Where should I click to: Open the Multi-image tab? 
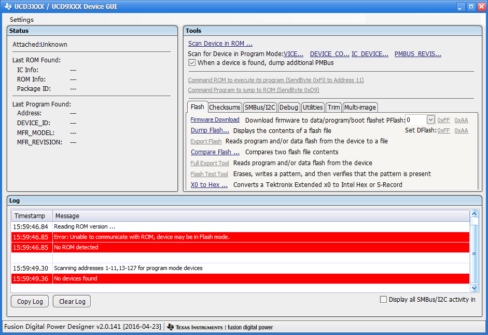tap(360, 108)
